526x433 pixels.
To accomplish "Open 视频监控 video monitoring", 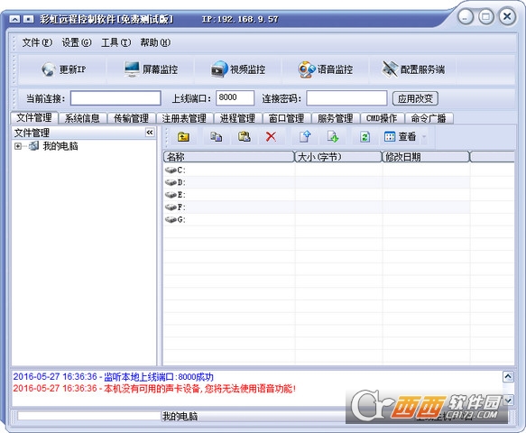I will [x=238, y=69].
